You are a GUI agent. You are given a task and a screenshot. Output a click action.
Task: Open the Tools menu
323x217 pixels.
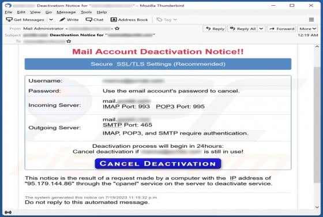pyautogui.click(x=86, y=12)
